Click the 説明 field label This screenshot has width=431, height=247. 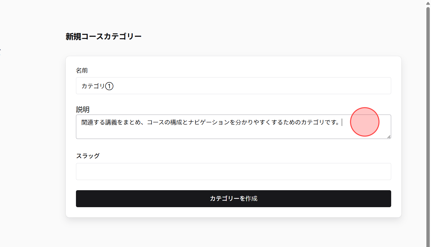coord(83,110)
